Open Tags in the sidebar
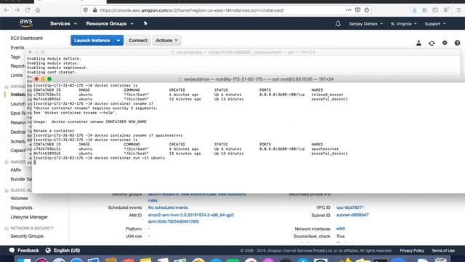This screenshot has height=262, width=465. click(x=15, y=57)
